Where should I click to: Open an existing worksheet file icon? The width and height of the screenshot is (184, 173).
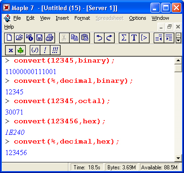pos(19,38)
